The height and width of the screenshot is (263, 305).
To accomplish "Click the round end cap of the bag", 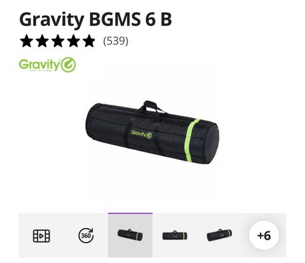I will click(212, 144).
